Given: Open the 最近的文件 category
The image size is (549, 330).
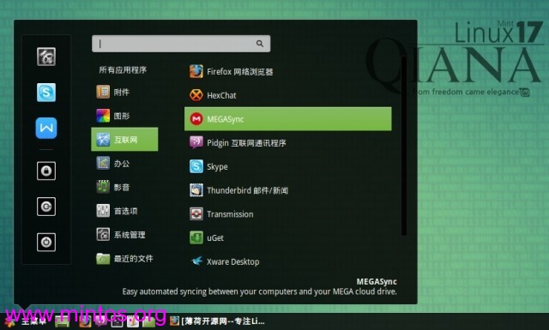Looking at the screenshot, I should point(124,259).
